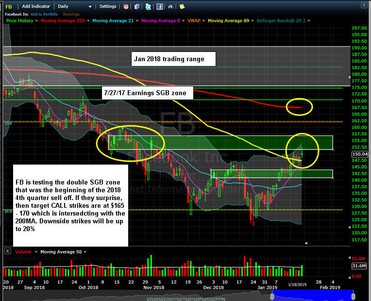Viewport: 371px width, 301px height.
Task: Click the left handle of the date range slider
Action: (x=272, y=296)
